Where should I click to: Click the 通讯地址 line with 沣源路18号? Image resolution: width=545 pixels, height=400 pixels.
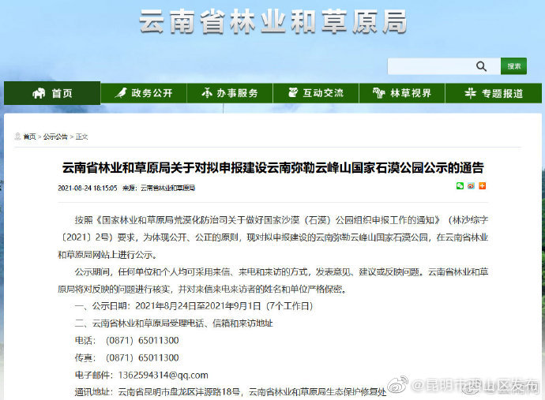click(x=231, y=392)
